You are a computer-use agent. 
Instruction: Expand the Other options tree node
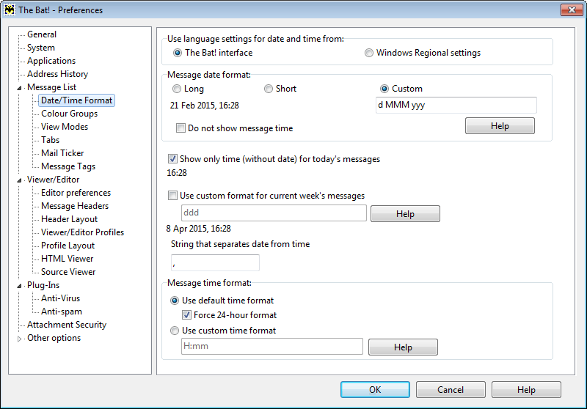click(19, 339)
